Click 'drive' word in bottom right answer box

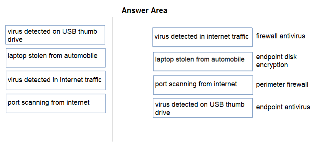pyautogui.click(x=162, y=113)
